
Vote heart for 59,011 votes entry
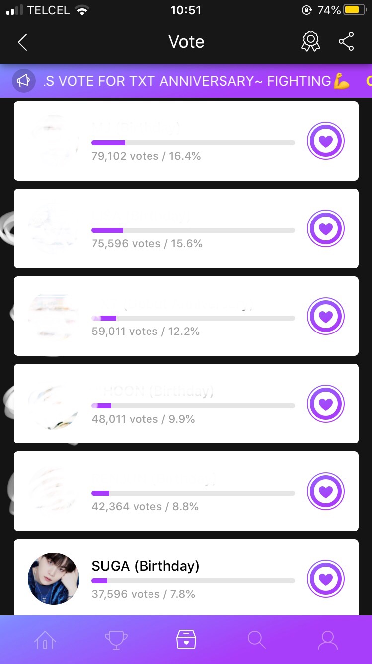coord(325,317)
